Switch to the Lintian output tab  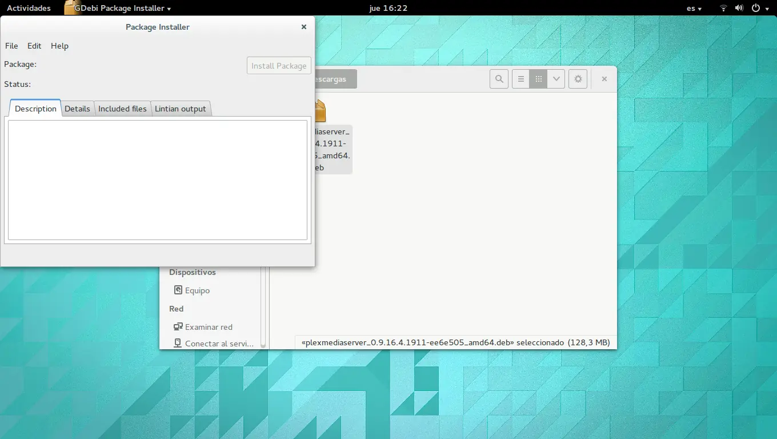(x=181, y=109)
